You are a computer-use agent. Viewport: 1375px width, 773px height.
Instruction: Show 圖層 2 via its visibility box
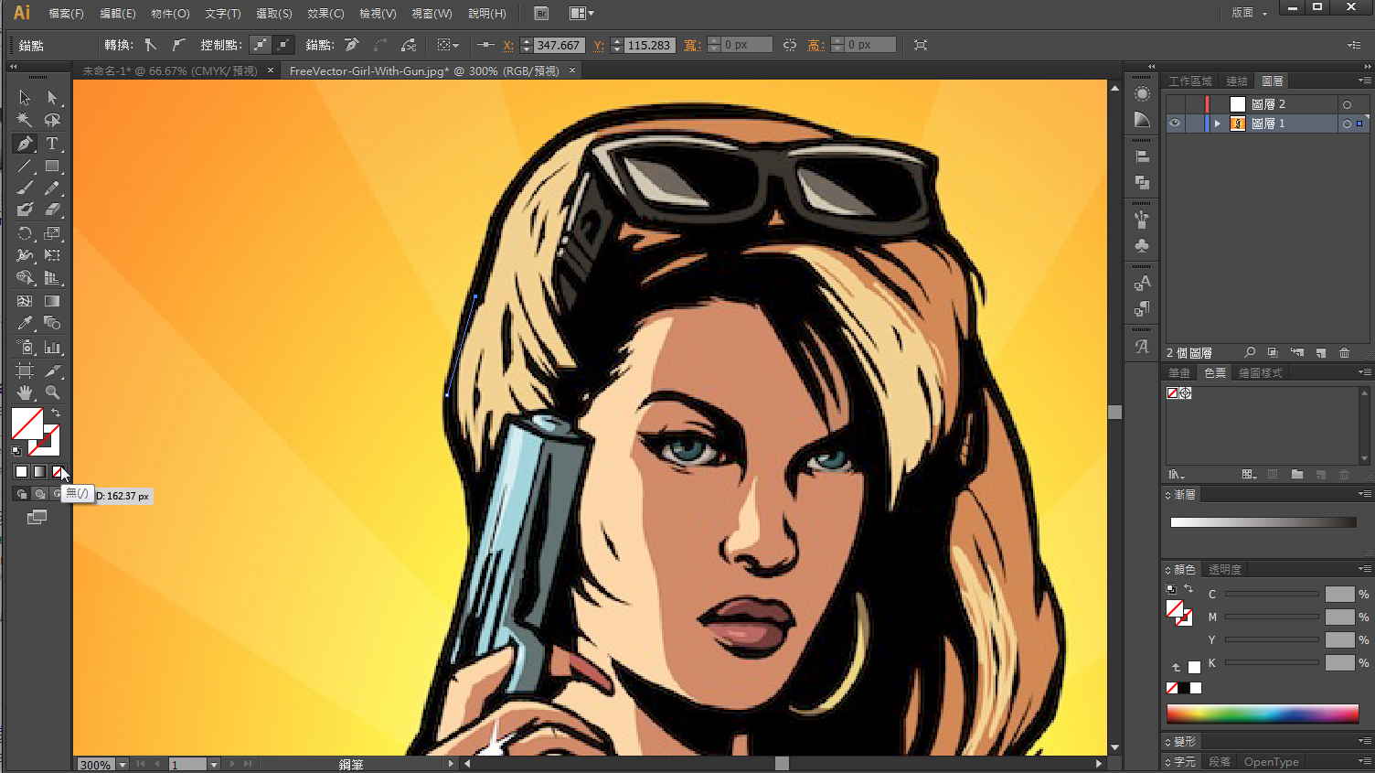[1175, 104]
